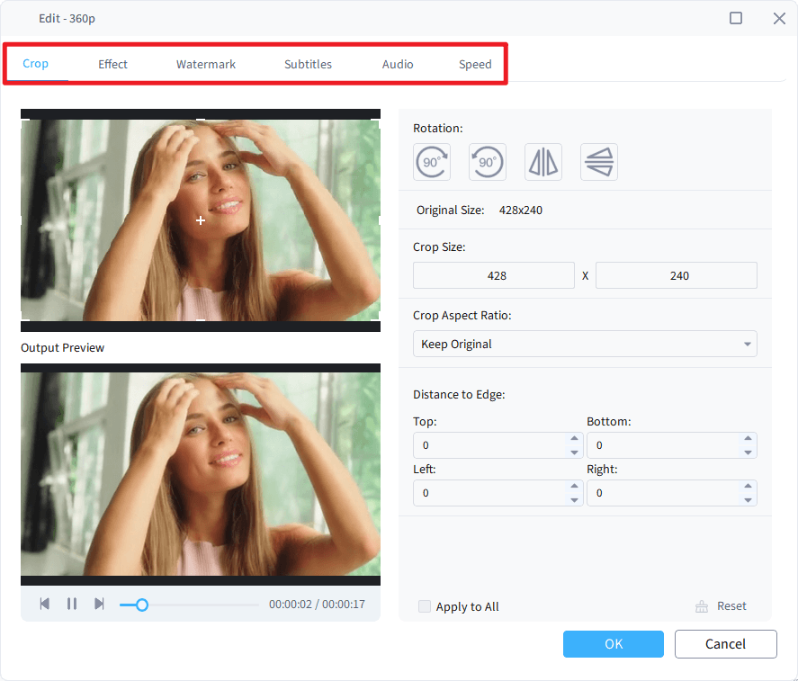Dismiss the dialog with Cancel

click(725, 644)
